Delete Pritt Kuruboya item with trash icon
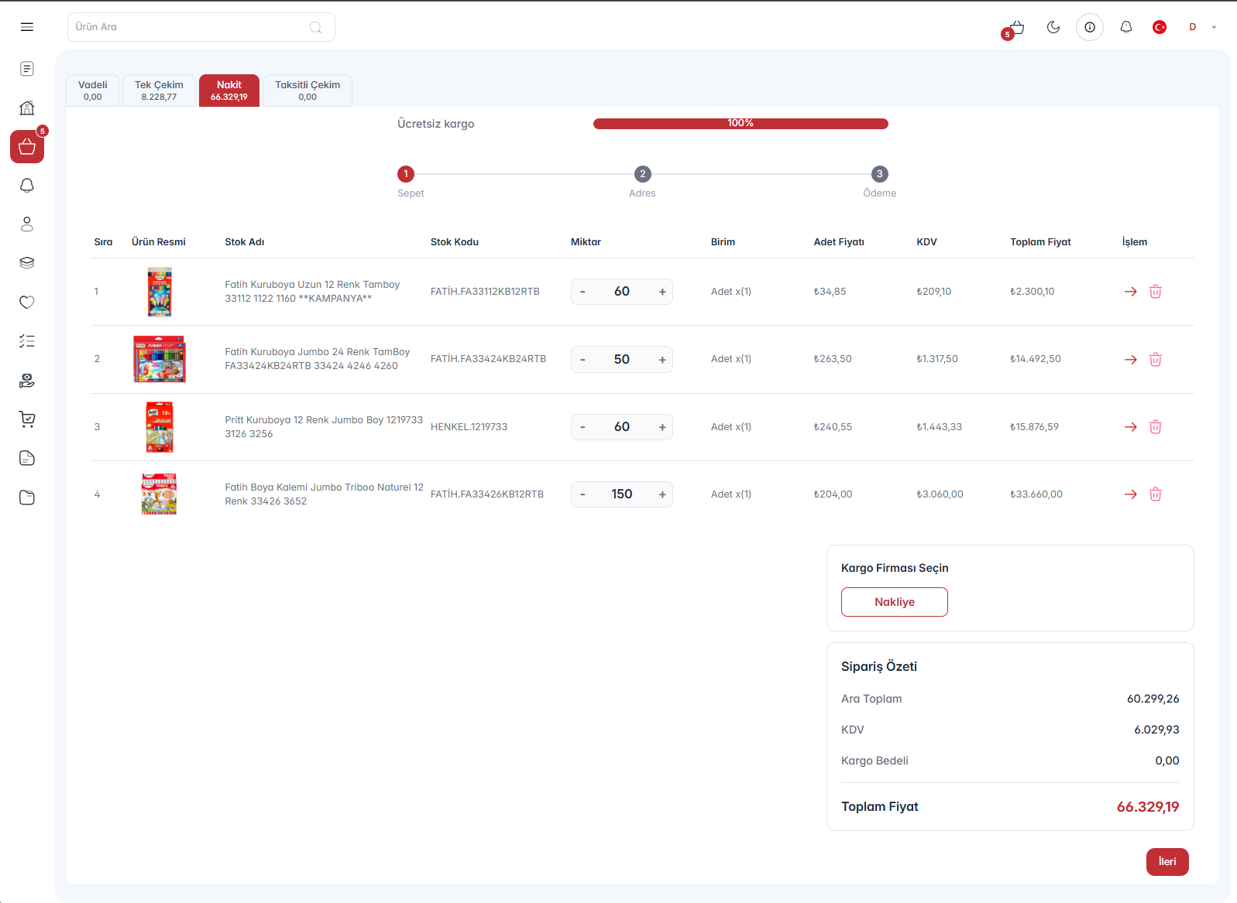The width and height of the screenshot is (1237, 903). 1156,427
